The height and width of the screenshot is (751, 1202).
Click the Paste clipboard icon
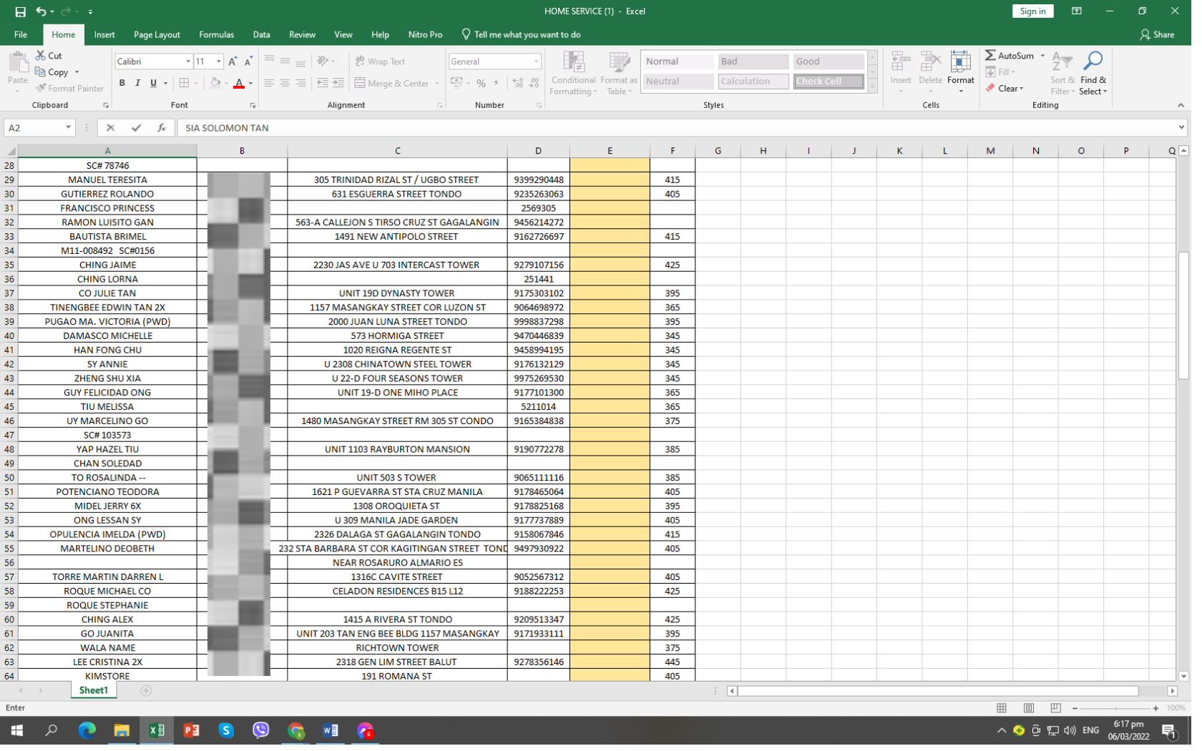tap(18, 63)
